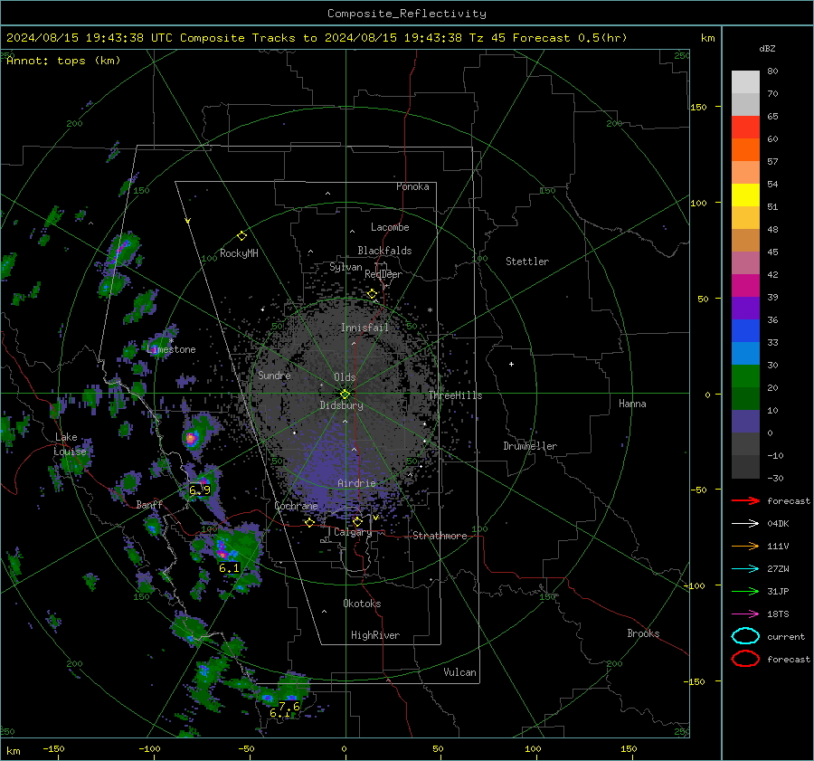Click the white plus marker west of Hanna
The height and width of the screenshot is (761, 814).
coord(511,364)
